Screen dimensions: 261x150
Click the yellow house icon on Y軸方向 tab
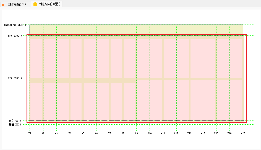(x=35, y=4)
